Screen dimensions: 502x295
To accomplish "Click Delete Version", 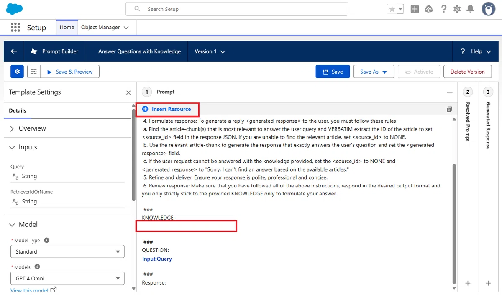I will tap(467, 72).
